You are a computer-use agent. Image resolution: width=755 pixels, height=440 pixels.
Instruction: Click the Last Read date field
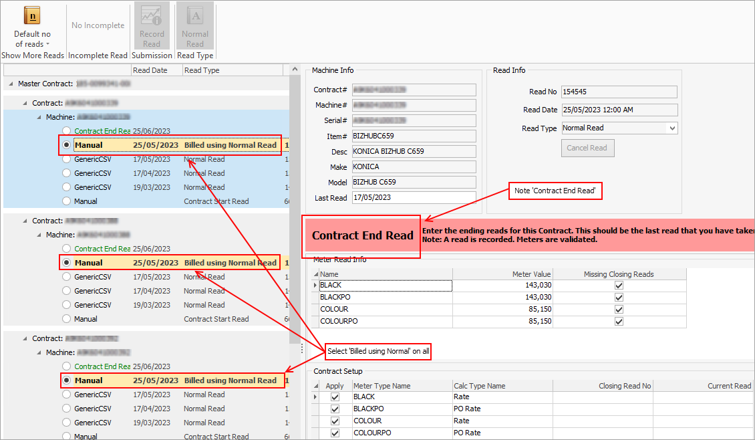(413, 198)
